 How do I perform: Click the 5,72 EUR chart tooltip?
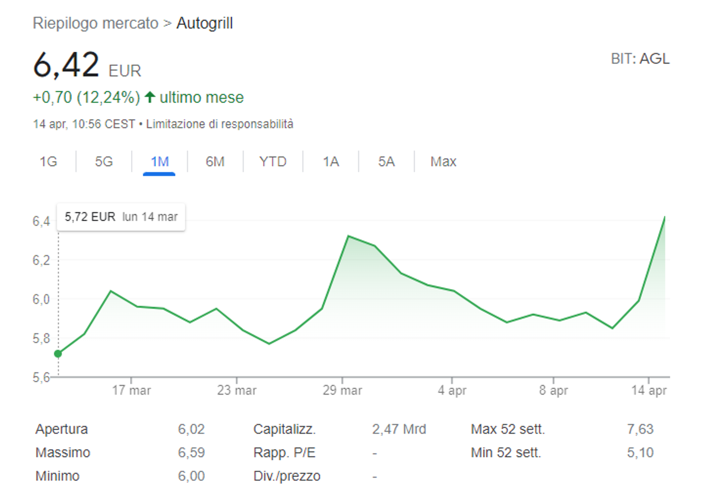click(x=121, y=217)
